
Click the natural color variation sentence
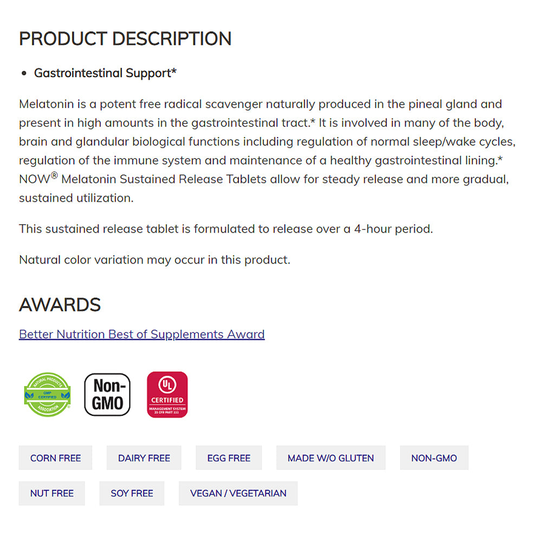[x=154, y=260]
